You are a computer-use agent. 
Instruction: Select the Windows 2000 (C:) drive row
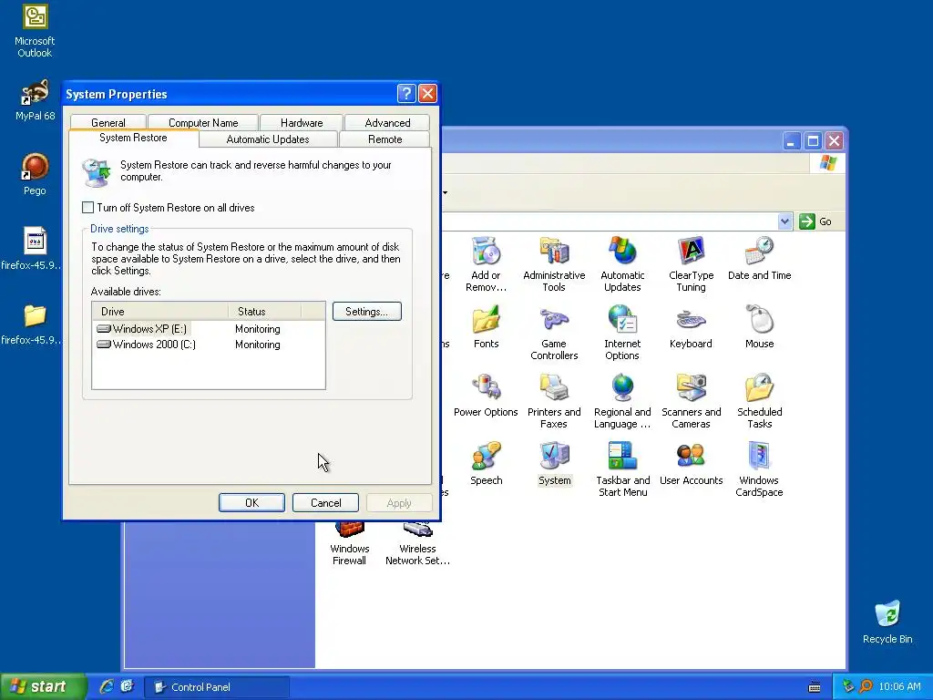coord(209,344)
